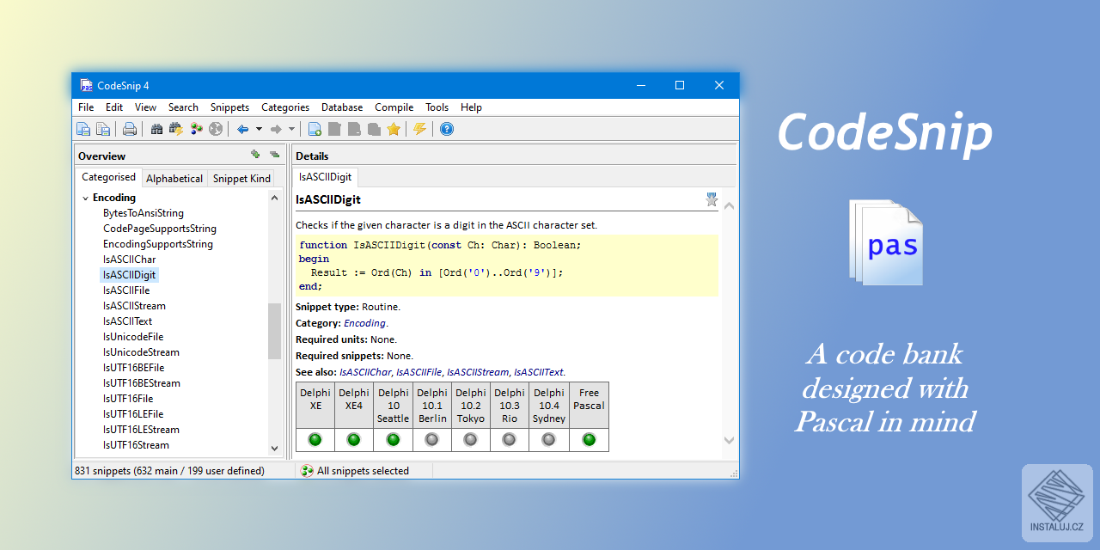The height and width of the screenshot is (550, 1100).
Task: Open the Snippets menu
Action: (x=229, y=107)
